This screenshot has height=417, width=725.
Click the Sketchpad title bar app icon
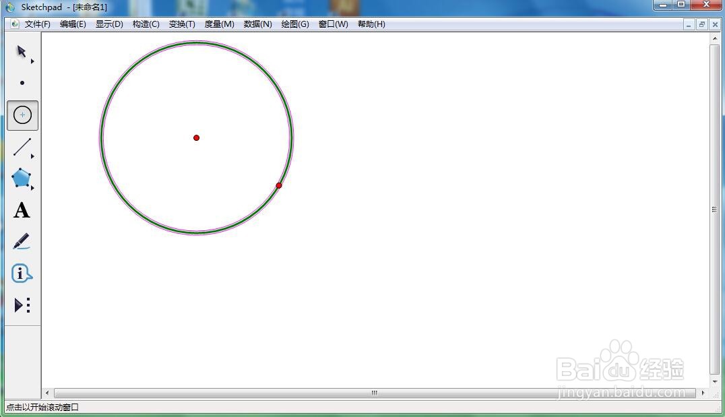coord(10,7)
